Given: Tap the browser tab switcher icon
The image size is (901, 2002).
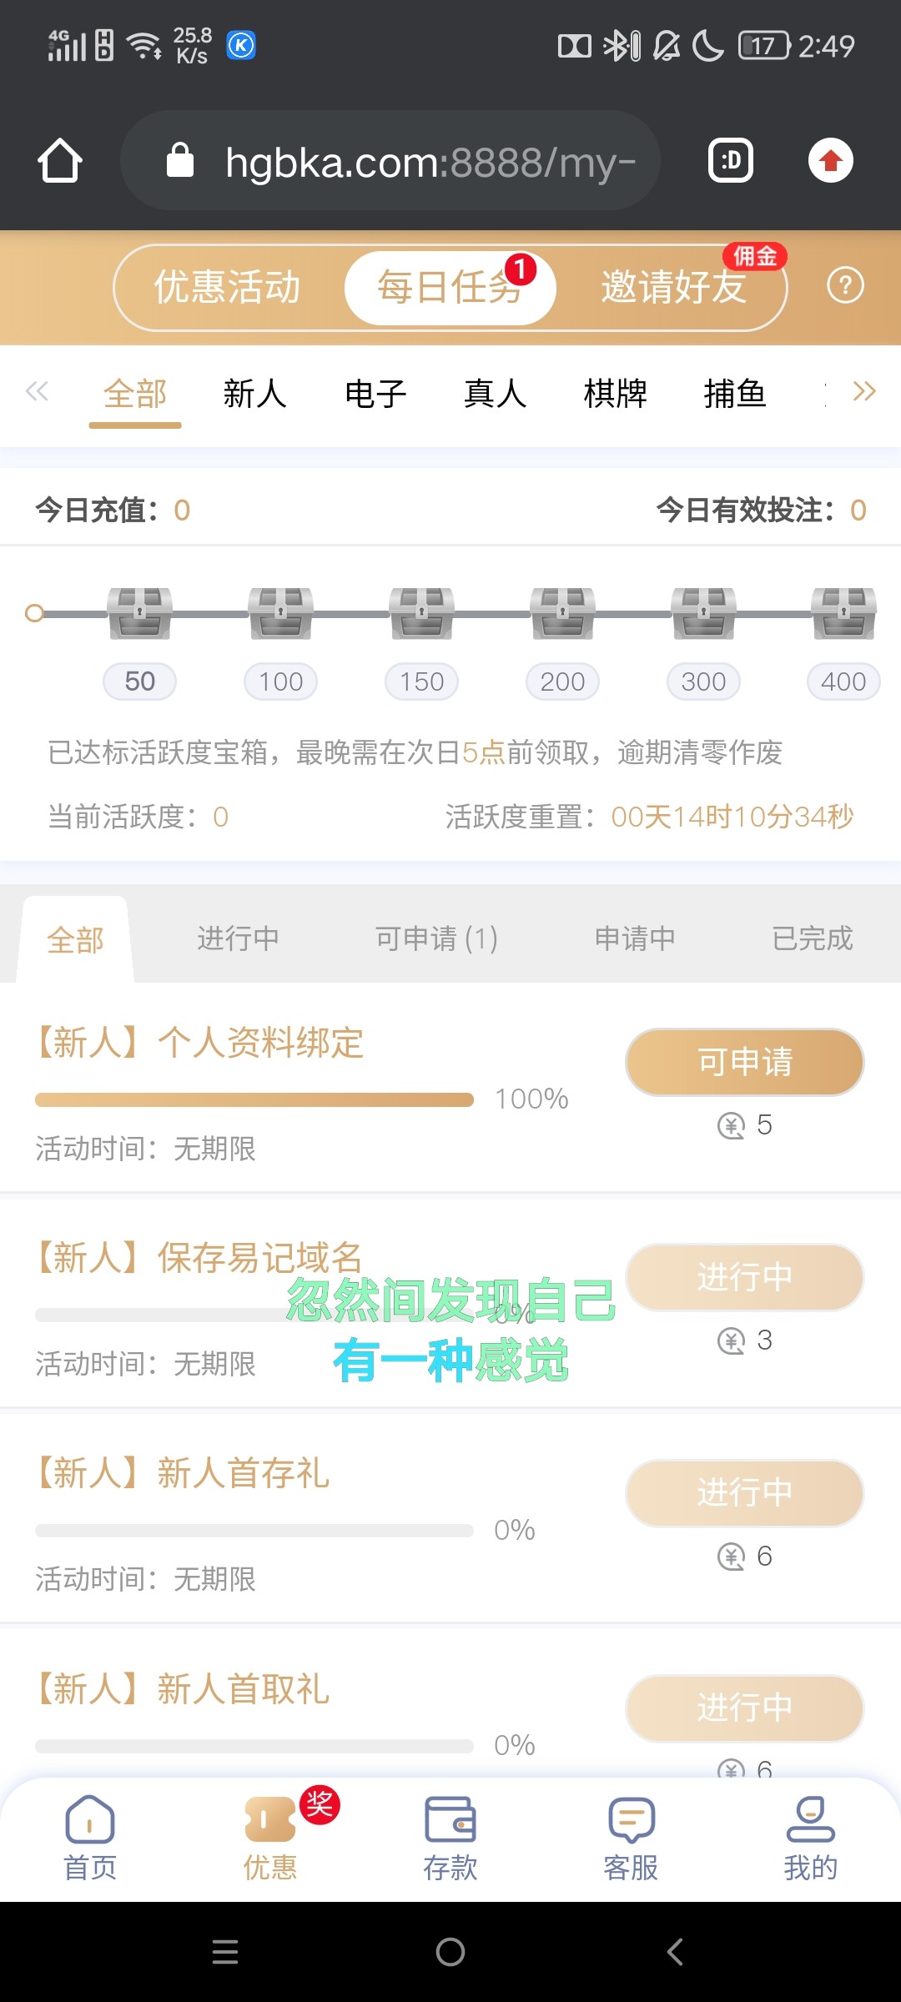Looking at the screenshot, I should coord(731,160).
